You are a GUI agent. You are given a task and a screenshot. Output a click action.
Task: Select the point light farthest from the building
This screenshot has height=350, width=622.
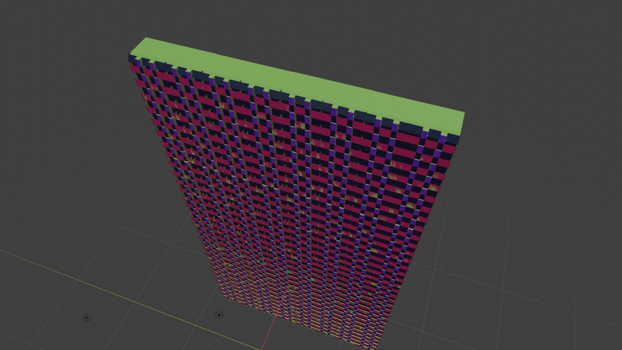tap(86, 318)
